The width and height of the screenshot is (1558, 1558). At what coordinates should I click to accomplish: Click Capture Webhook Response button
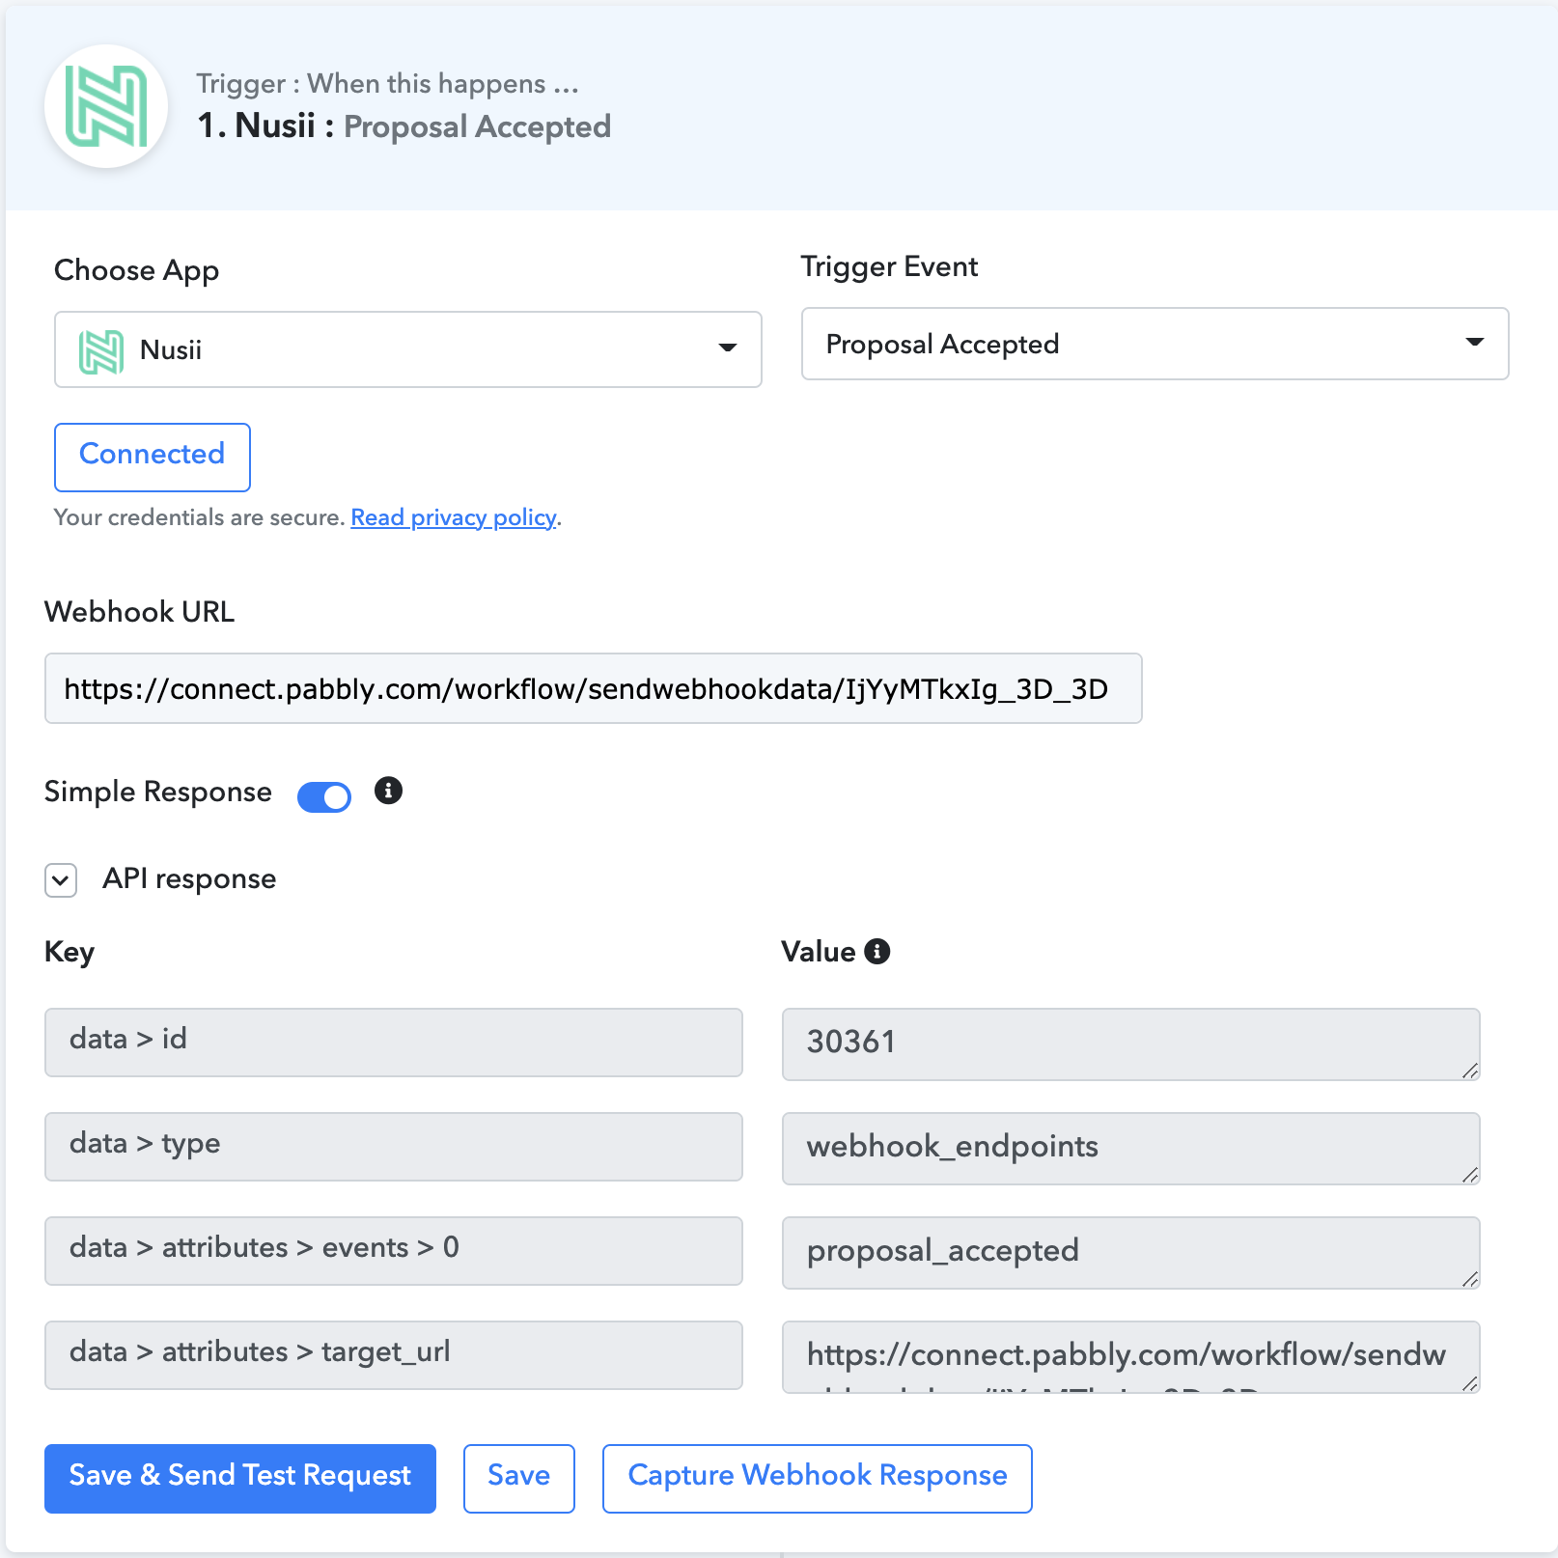click(x=818, y=1478)
